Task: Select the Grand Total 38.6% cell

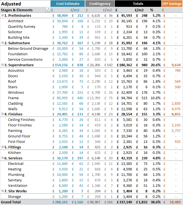Action: 156,202
